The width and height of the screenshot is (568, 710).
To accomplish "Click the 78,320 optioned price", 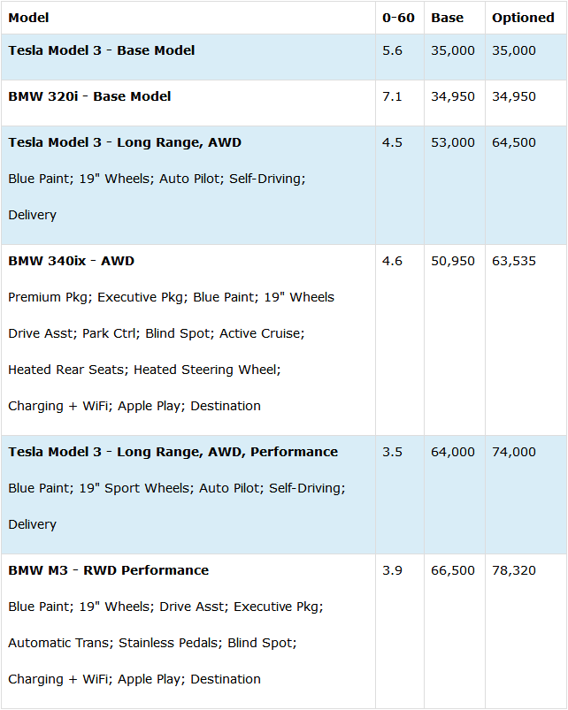I will [514, 570].
